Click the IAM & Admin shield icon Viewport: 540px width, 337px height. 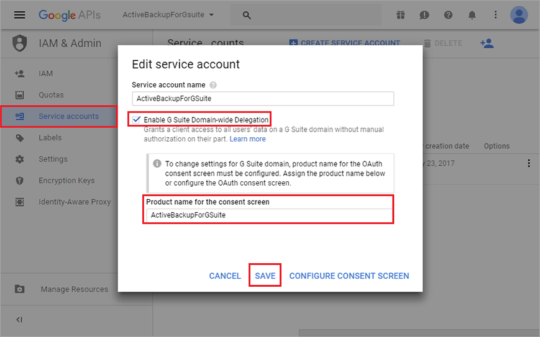20,43
